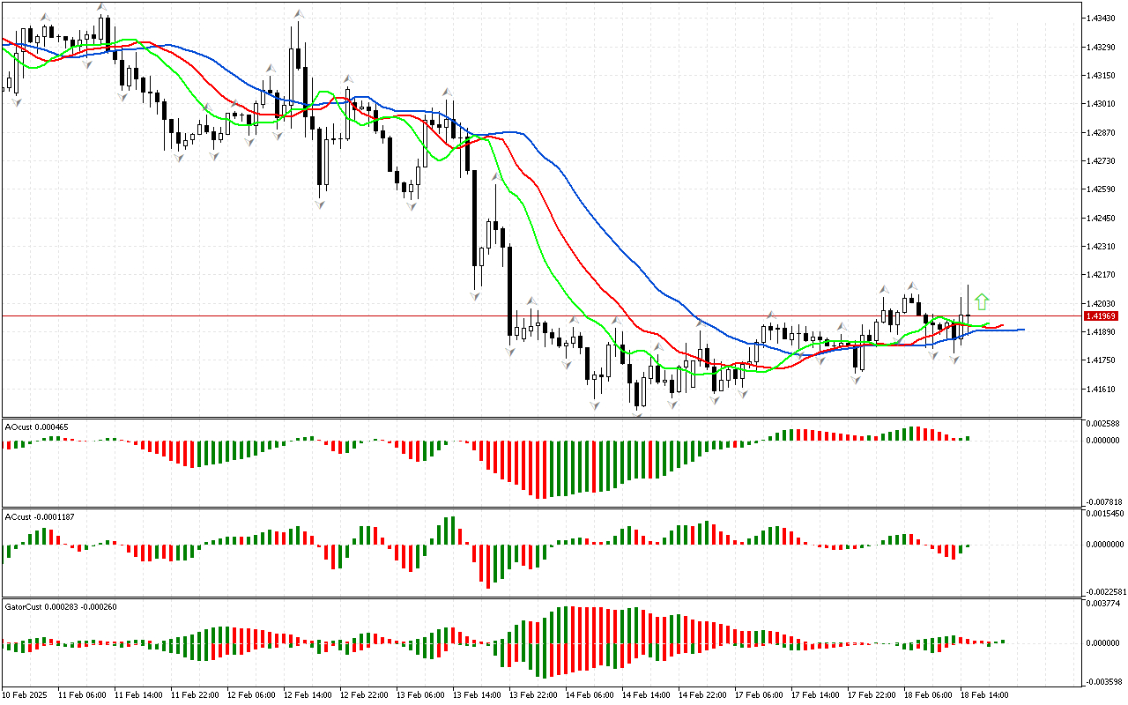Click the 1.42170 price scale value

tap(1101, 275)
